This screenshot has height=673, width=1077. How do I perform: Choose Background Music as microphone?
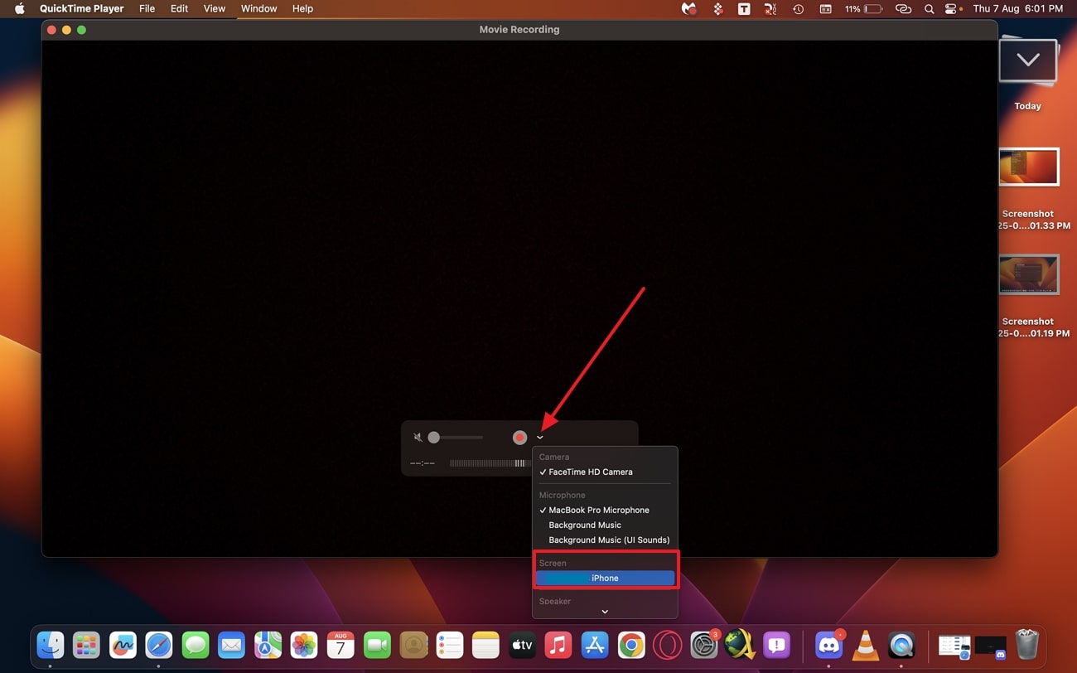(605, 525)
